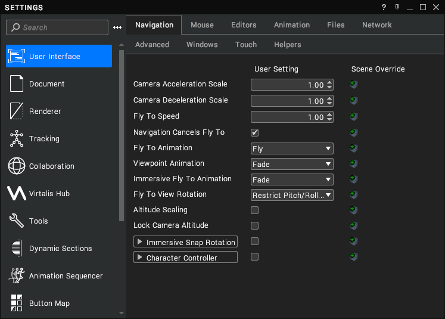Image resolution: width=445 pixels, height=319 pixels.
Task: Open the Fly To View Rotation dropdown
Action: (x=292, y=195)
